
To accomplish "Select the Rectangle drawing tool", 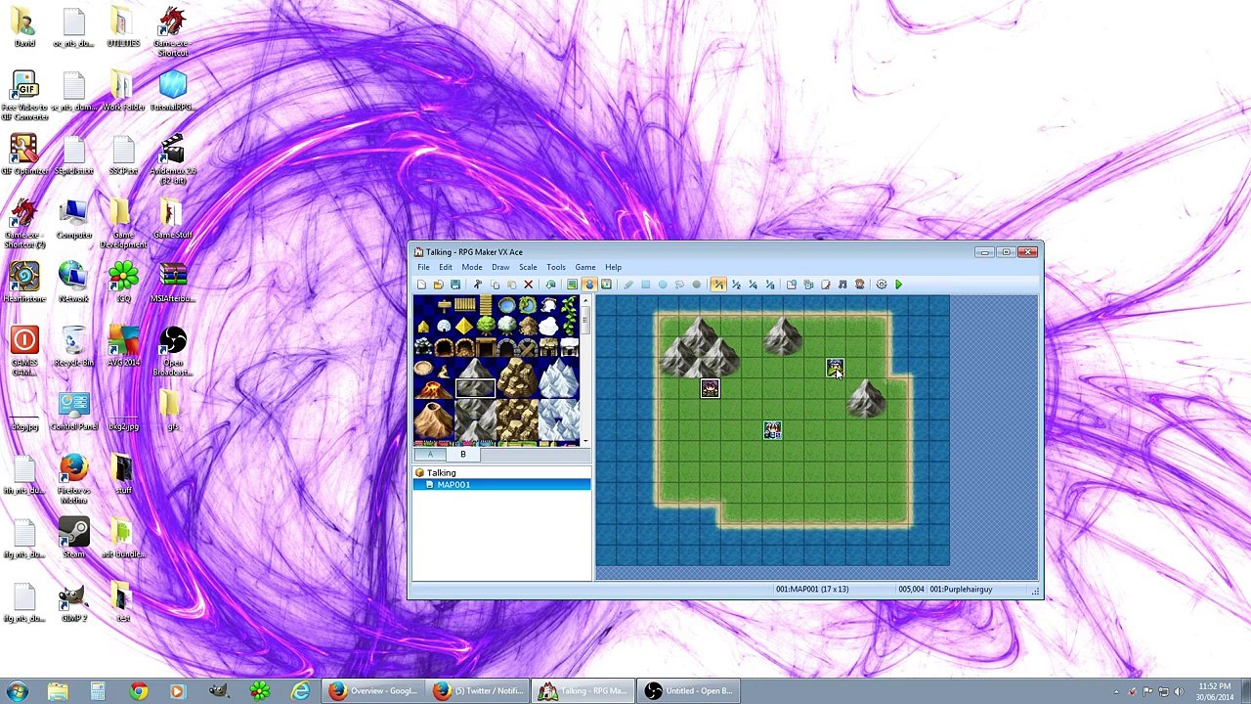I will pos(645,285).
